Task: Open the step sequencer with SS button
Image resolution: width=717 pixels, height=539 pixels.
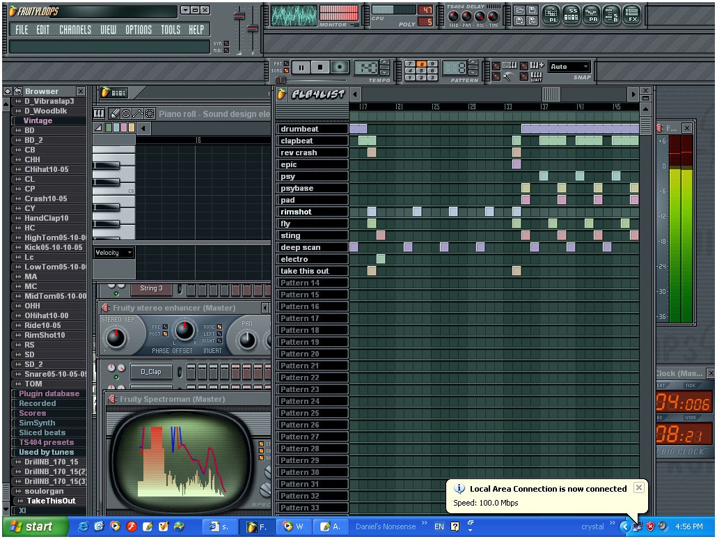Action: point(571,15)
